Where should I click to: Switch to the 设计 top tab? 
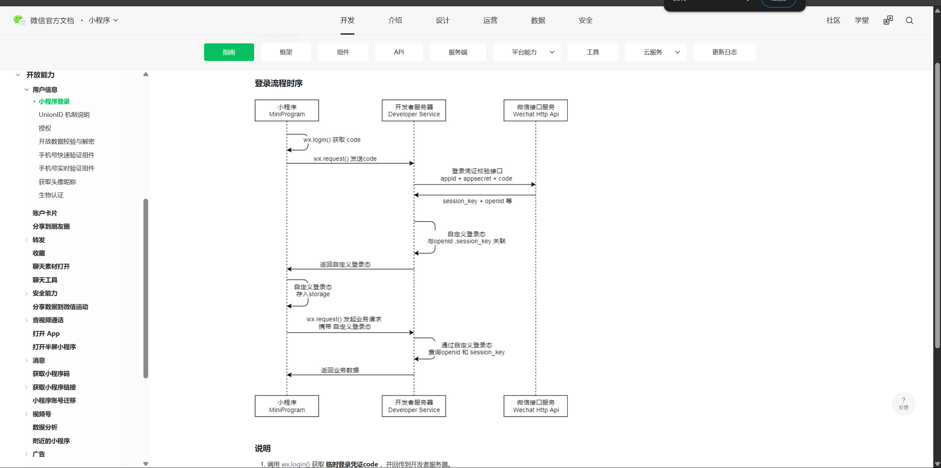point(442,20)
